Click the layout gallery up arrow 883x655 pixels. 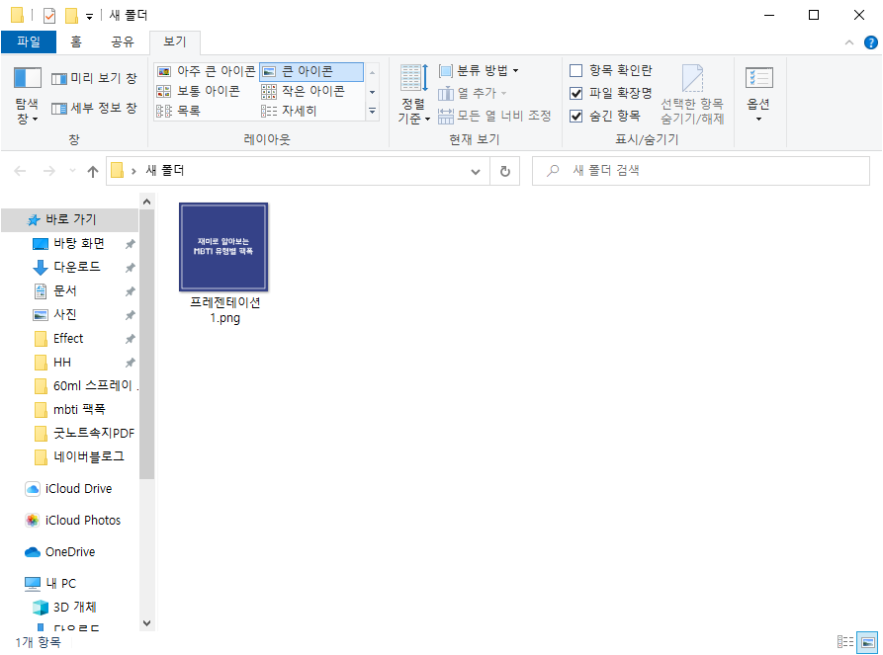(x=372, y=72)
